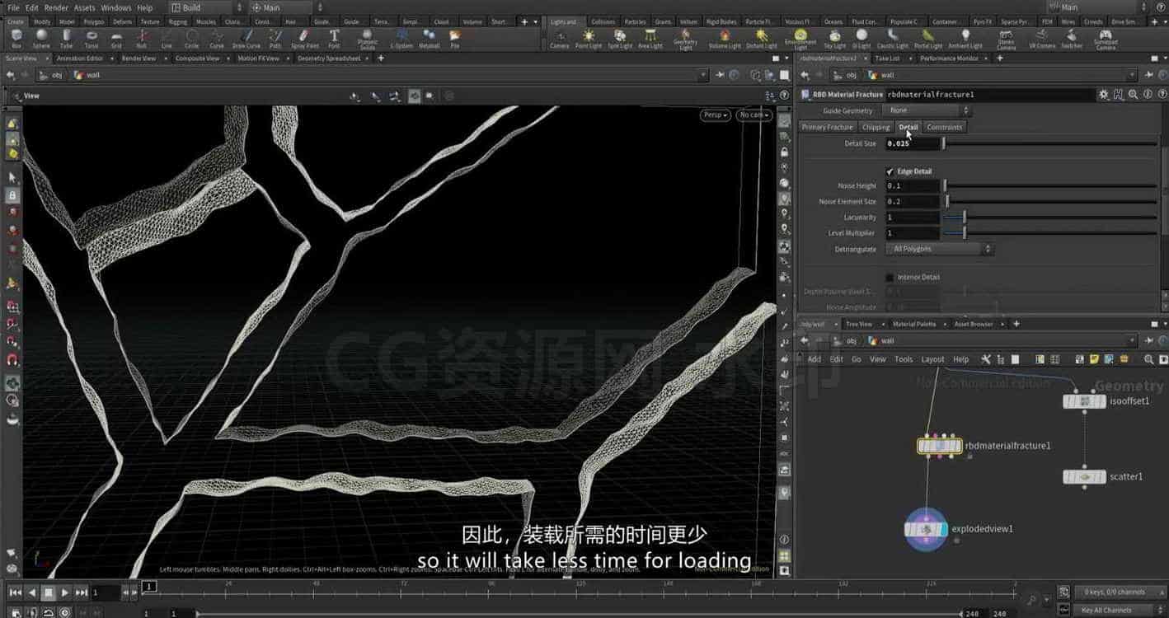1169x618 pixels.
Task: Add an Environment Light from shelf
Action: [800, 38]
